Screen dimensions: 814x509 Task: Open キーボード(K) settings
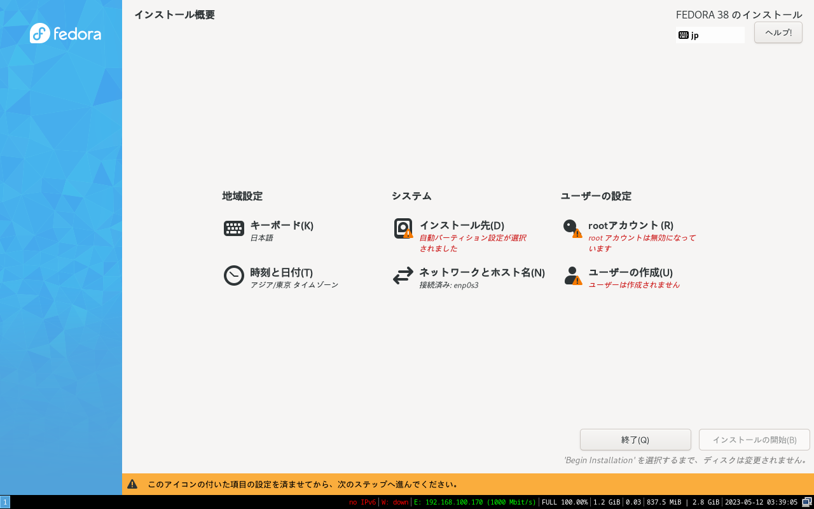(282, 225)
